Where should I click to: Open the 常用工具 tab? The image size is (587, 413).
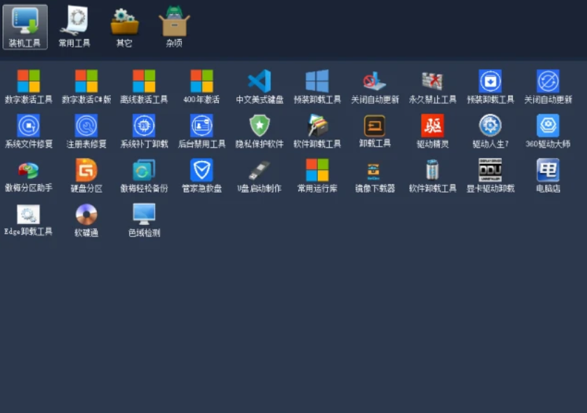coord(75,27)
